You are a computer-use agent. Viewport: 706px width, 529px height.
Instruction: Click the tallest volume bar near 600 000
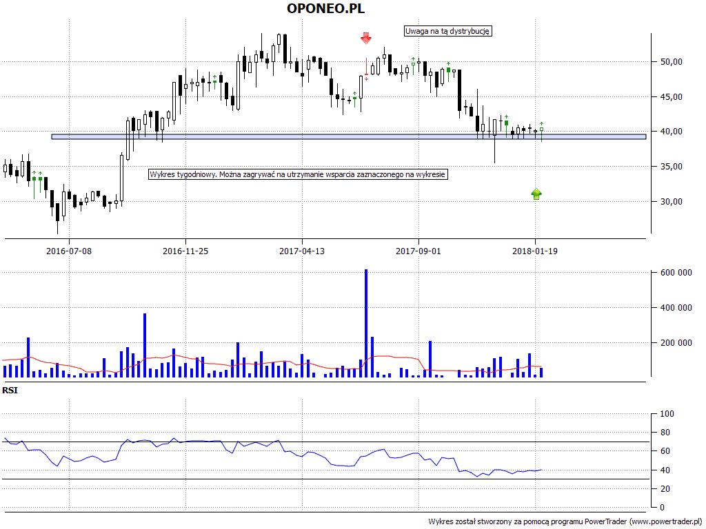tap(366, 324)
